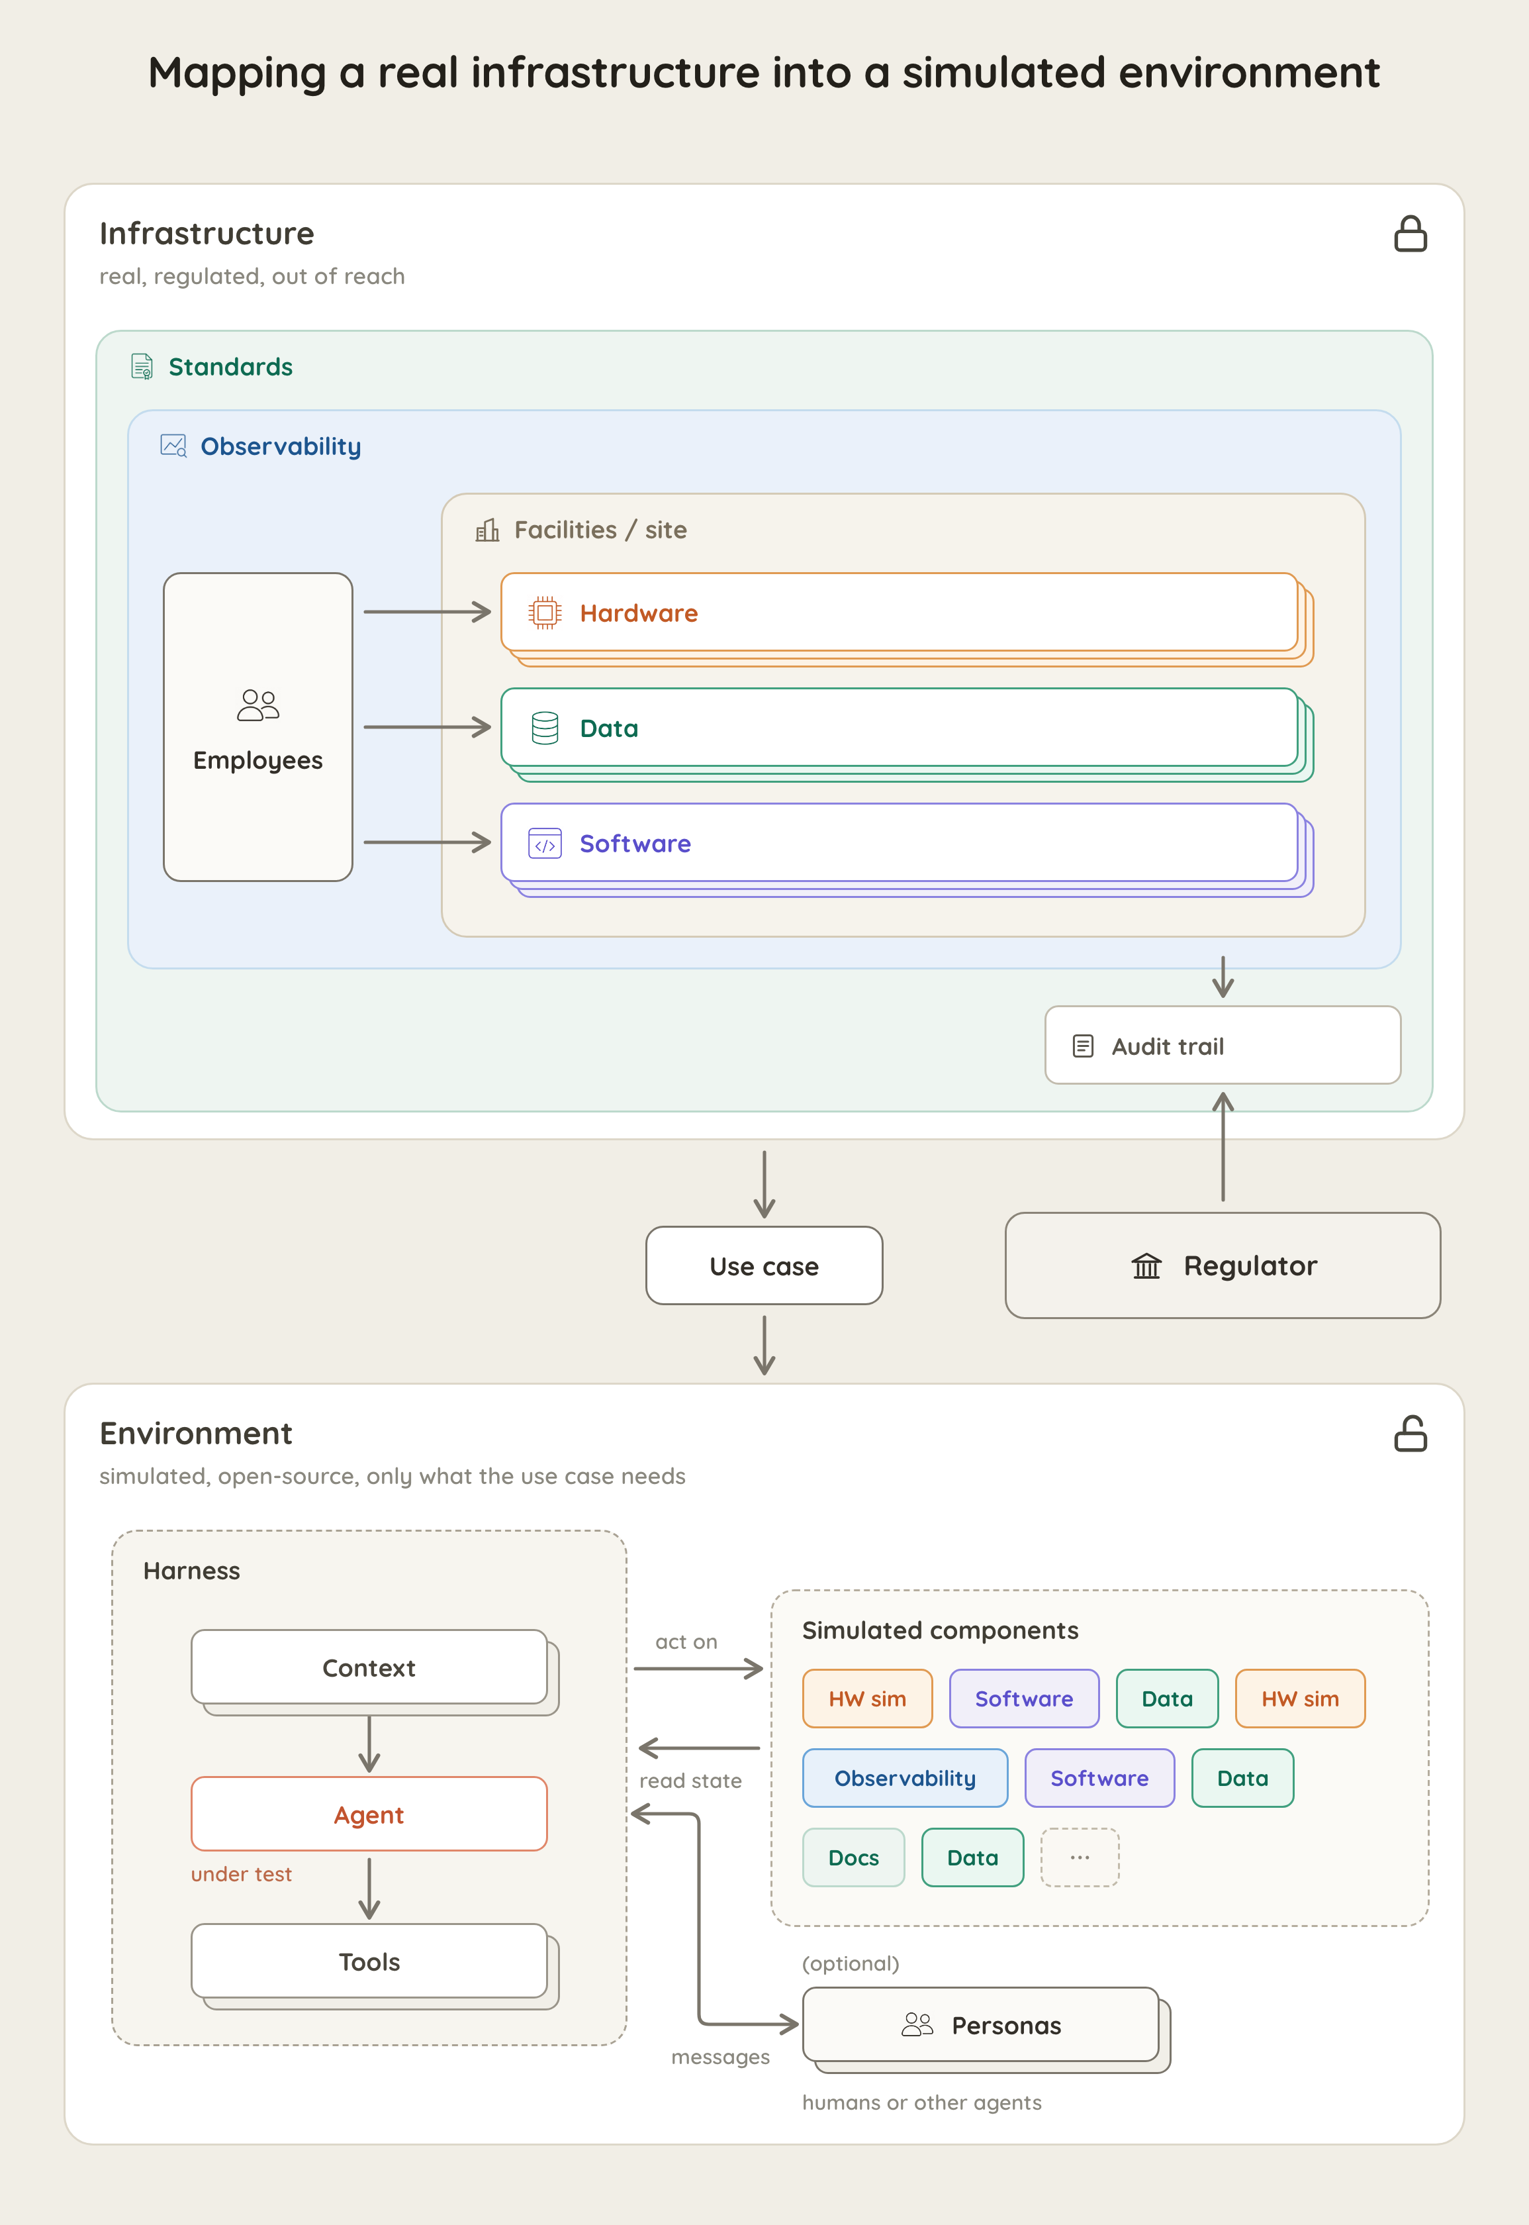Click the Infrastructure heading
The height and width of the screenshot is (2225, 1529).
(x=207, y=234)
